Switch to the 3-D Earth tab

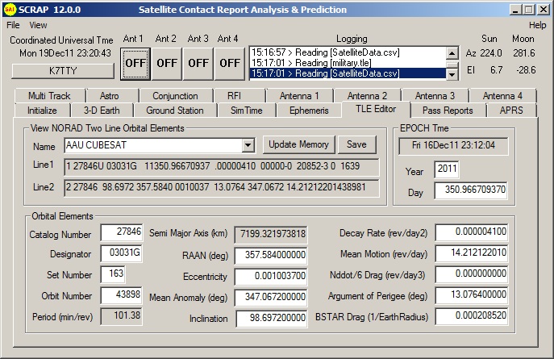pos(102,111)
